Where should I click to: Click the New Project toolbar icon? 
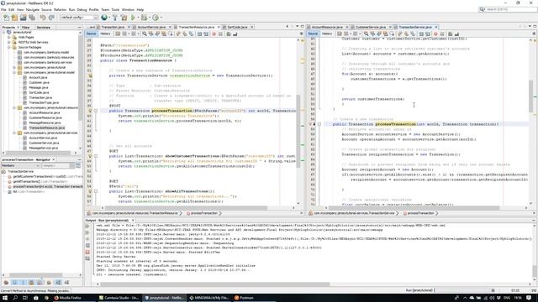click(x=14, y=18)
